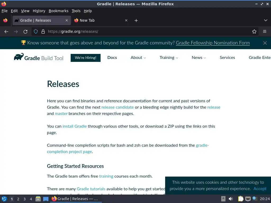Open a new tab with the plus button
The height and width of the screenshot is (203, 271).
tap(136, 21)
